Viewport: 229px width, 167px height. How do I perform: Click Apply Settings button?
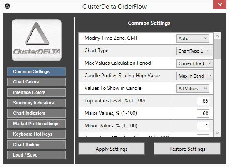pyautogui.click(x=112, y=149)
